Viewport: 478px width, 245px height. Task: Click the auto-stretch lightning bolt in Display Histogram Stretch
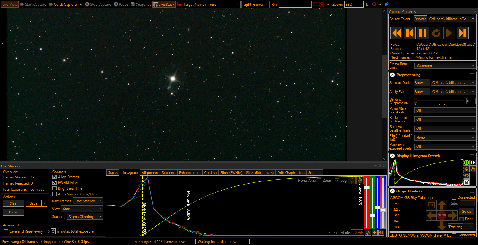(467, 169)
